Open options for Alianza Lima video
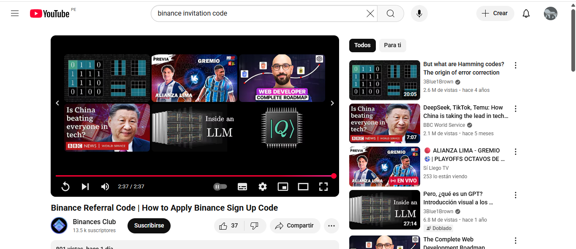This screenshot has width=576, height=249. (515, 152)
